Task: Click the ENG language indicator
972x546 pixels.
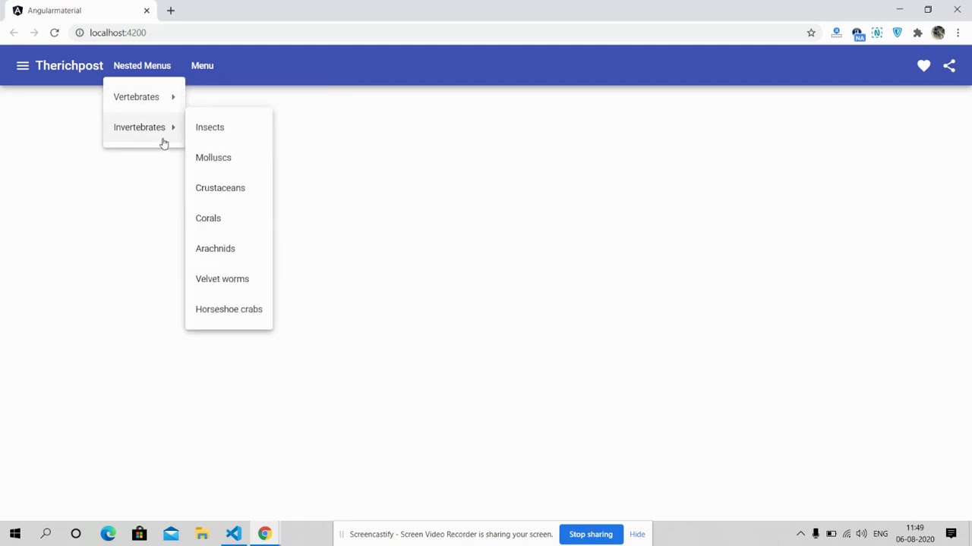Action: (881, 534)
